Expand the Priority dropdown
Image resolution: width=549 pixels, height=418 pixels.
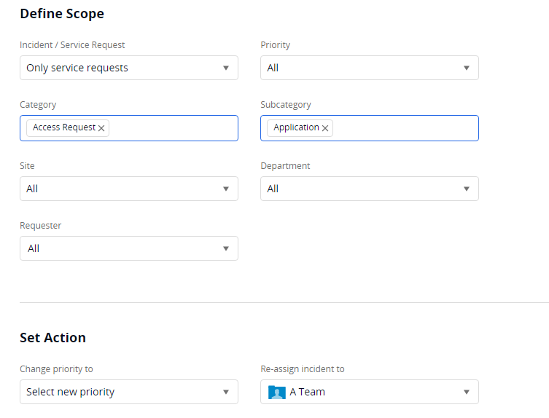[369, 68]
